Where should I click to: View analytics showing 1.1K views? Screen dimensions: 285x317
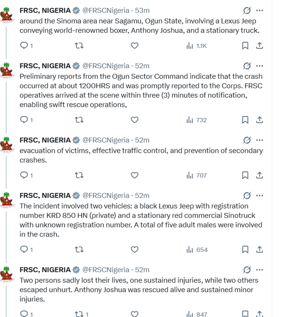point(197,46)
